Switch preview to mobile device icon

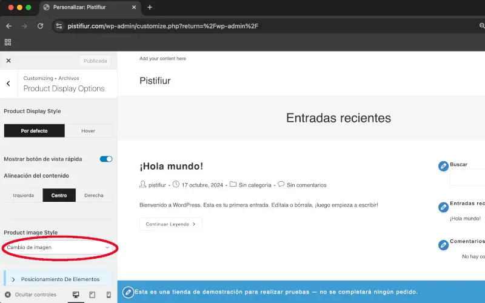(109, 295)
